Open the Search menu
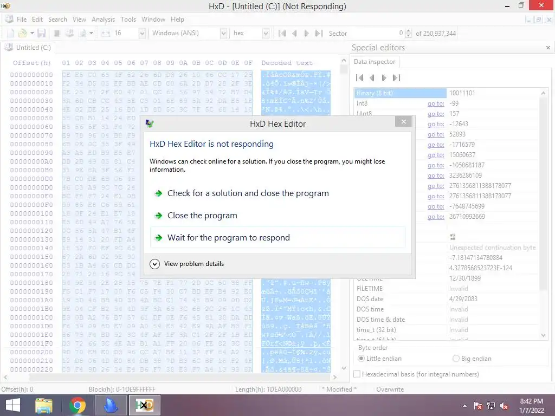The image size is (555, 416). [x=57, y=19]
